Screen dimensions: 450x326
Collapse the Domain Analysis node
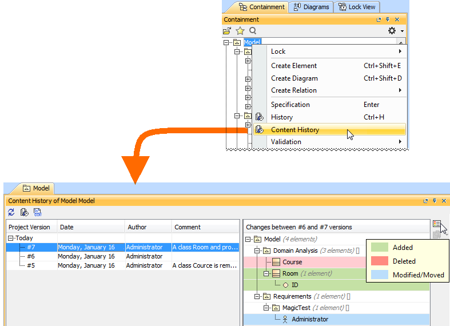point(257,251)
